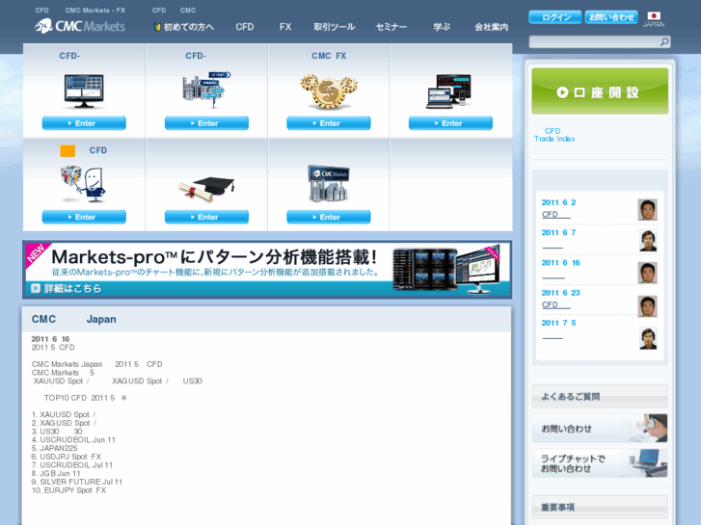The image size is (701, 525).
Task: Open the 2011 6 23 CFD article
Action: click(556, 304)
